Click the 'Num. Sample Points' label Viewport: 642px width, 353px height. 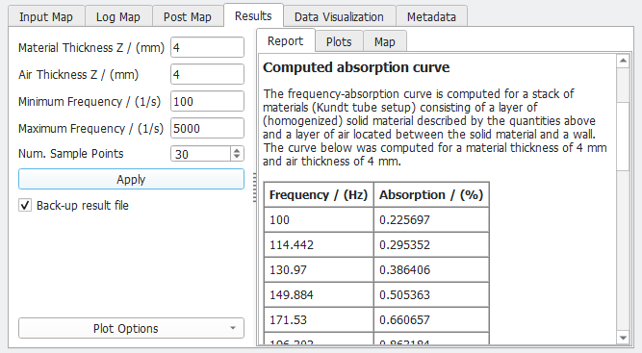point(71,153)
